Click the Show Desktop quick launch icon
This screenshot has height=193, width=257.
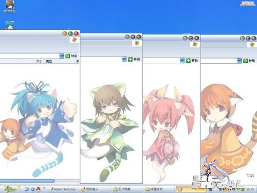coord(27,189)
